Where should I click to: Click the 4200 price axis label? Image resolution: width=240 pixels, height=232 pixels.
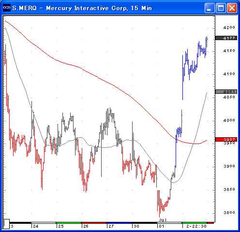click(x=229, y=28)
